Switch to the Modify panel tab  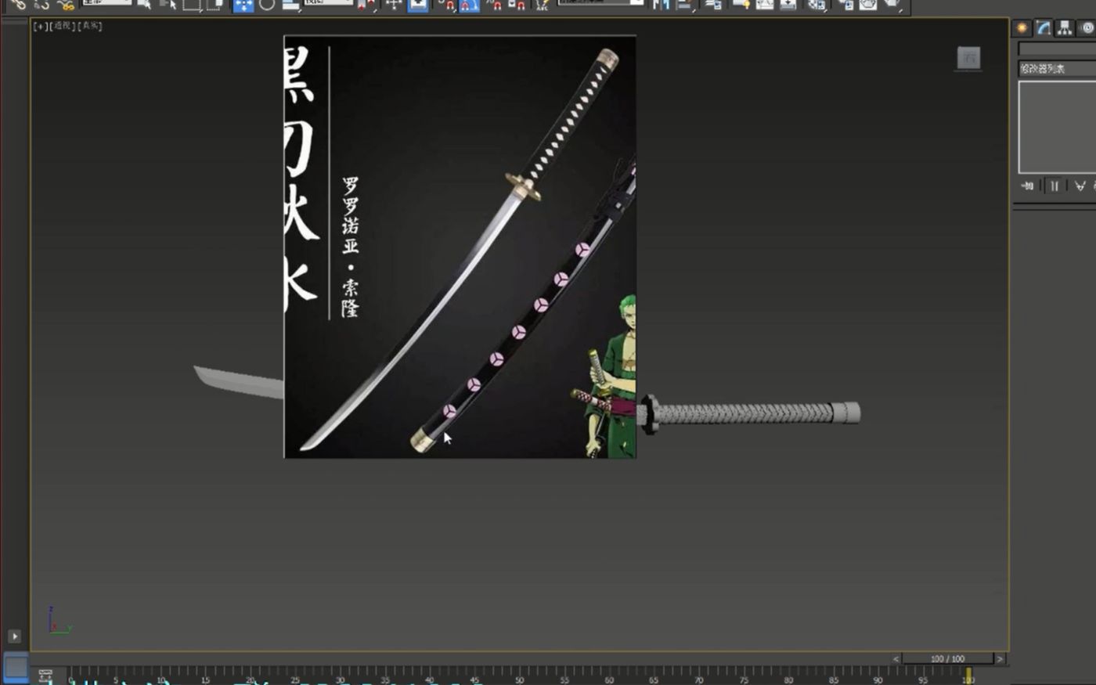pyautogui.click(x=1044, y=28)
